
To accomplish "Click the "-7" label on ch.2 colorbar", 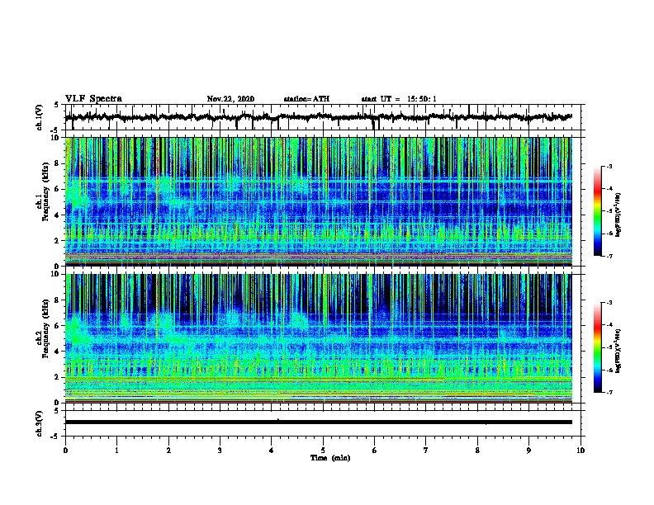I will pyautogui.click(x=609, y=392).
